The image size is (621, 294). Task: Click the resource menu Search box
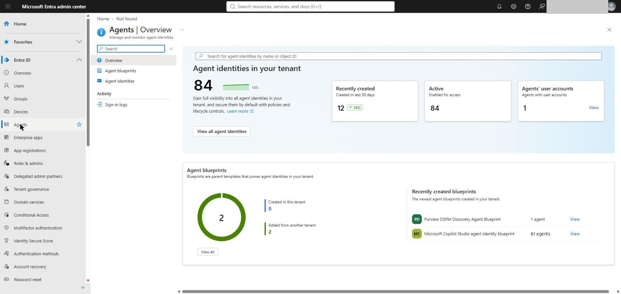pyautogui.click(x=131, y=49)
